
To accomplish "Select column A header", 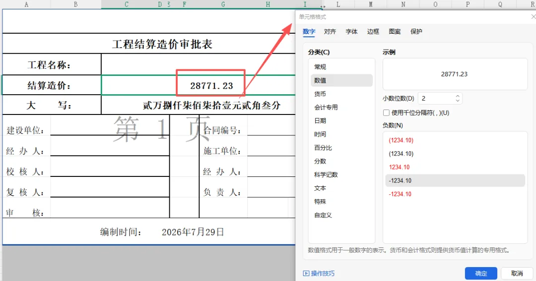I will 26,4.
